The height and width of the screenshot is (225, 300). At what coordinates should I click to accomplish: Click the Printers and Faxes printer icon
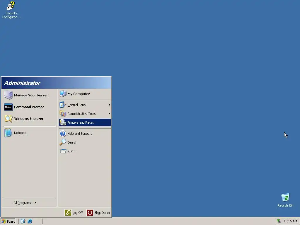pyautogui.click(x=63, y=122)
